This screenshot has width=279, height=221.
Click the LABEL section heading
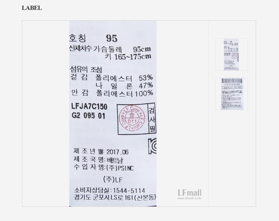[x=32, y=8]
